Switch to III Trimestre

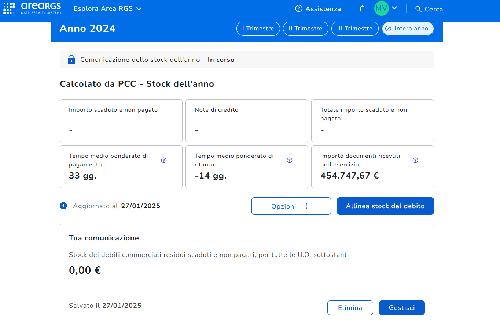(x=354, y=29)
